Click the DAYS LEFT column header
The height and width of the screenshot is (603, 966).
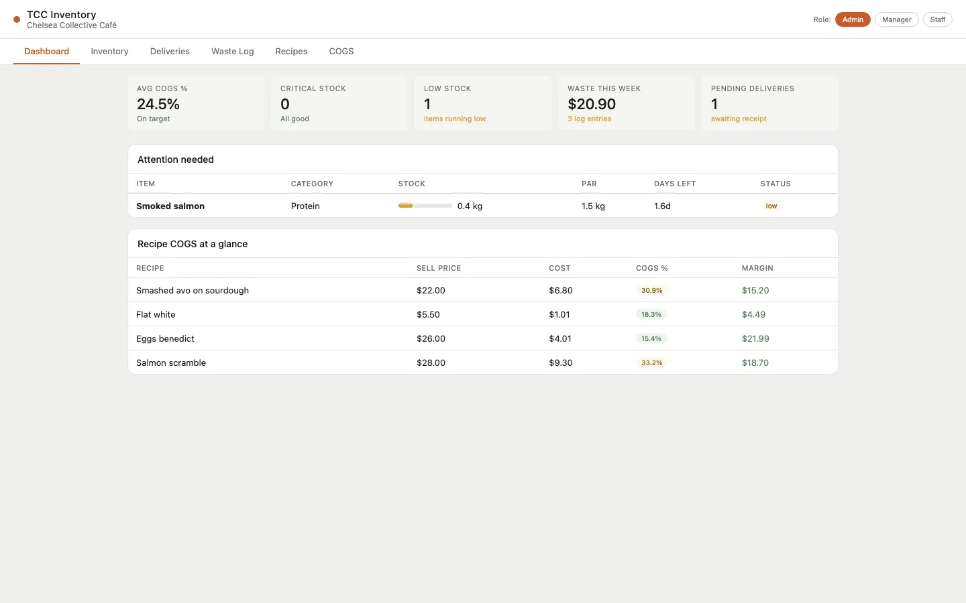pyautogui.click(x=675, y=184)
